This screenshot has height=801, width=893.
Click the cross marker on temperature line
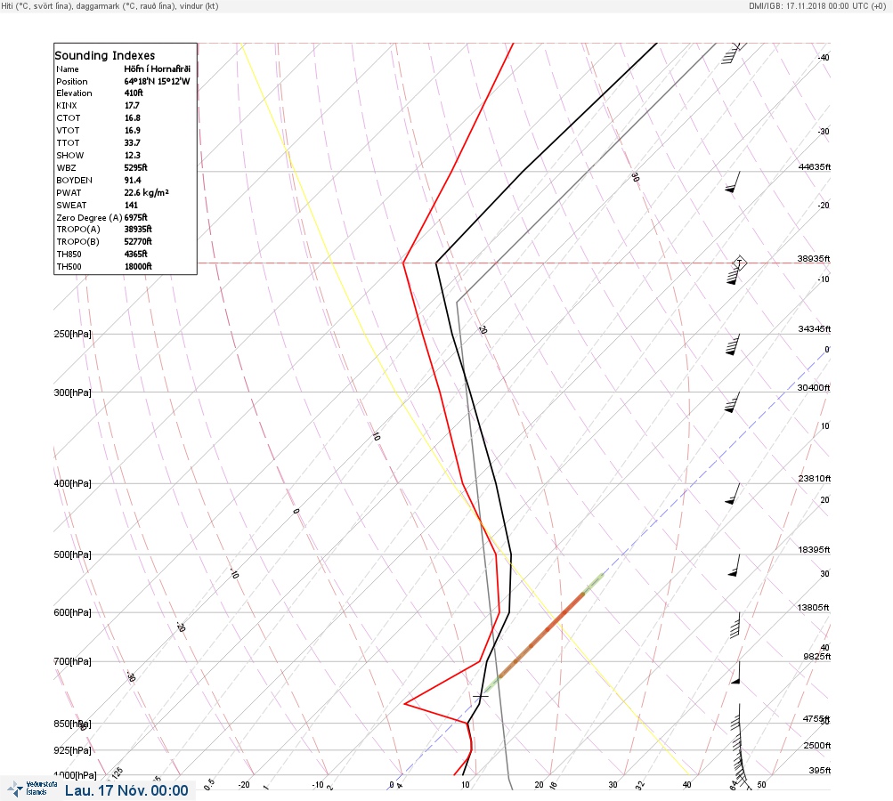[x=480, y=696]
